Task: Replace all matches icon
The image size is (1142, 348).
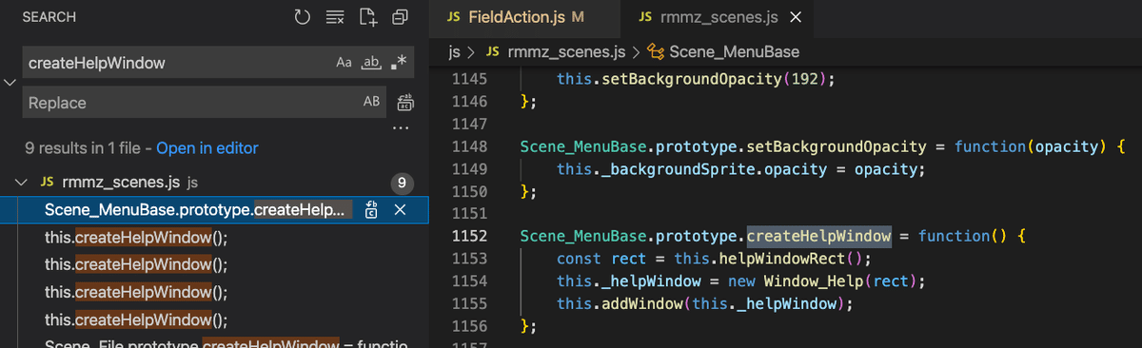Action: [404, 103]
